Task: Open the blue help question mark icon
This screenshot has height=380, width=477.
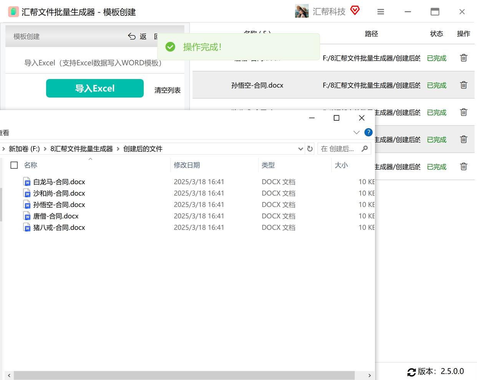Action: [x=368, y=132]
